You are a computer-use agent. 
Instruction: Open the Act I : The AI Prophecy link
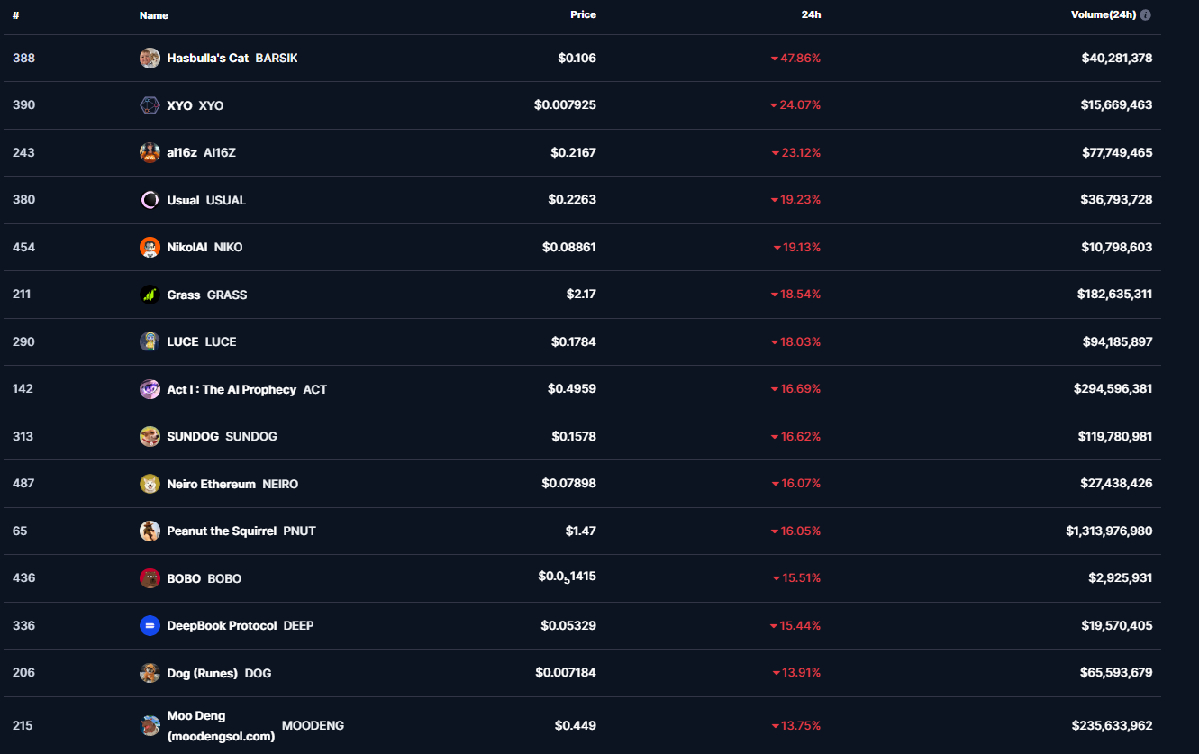coord(232,389)
